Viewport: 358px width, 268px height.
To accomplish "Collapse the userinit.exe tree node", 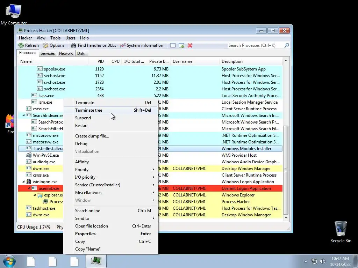I will tap(29, 188).
